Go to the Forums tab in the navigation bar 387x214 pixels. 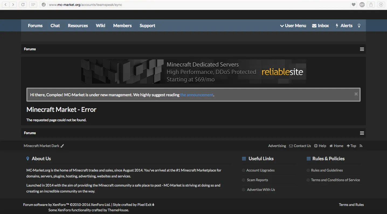click(x=35, y=26)
